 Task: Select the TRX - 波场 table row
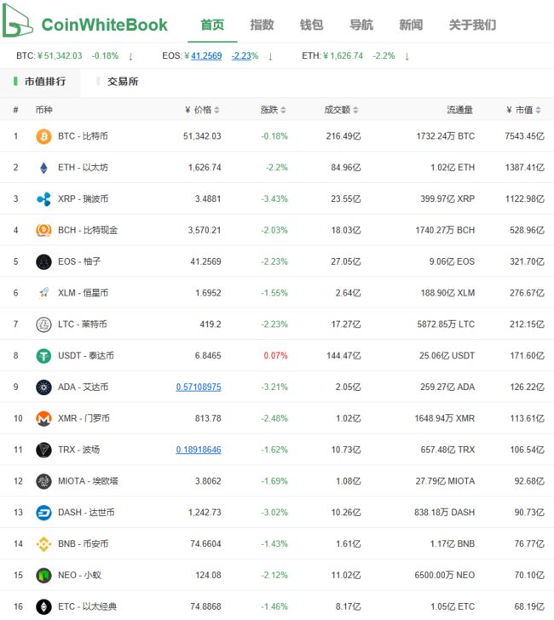coord(277,450)
